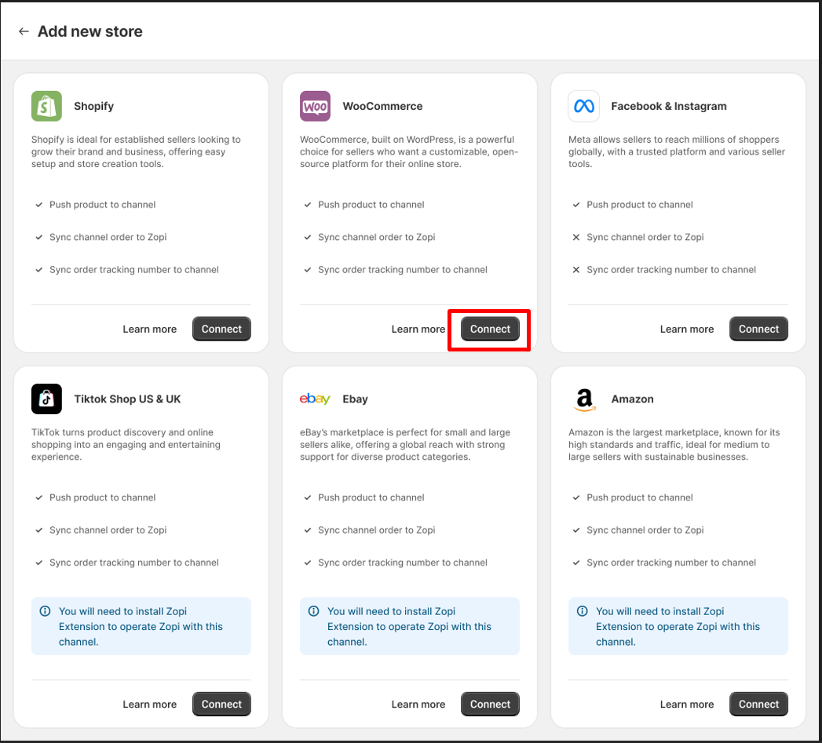Click Tiktok's Push product to channel text

coord(103,497)
